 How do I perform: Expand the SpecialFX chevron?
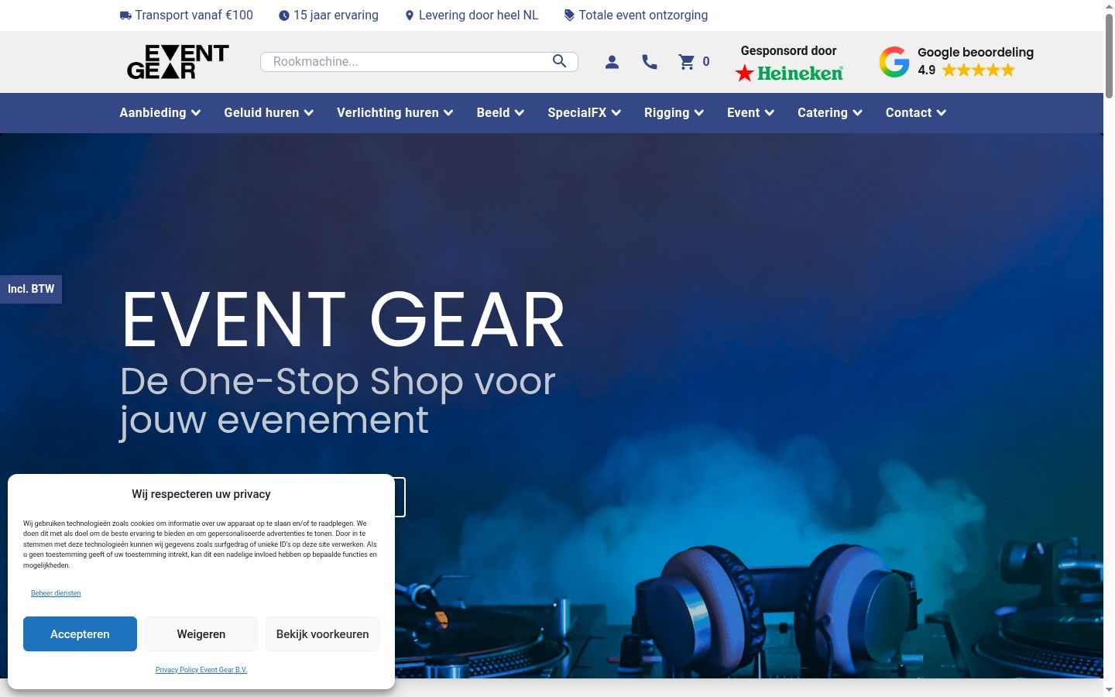(616, 113)
